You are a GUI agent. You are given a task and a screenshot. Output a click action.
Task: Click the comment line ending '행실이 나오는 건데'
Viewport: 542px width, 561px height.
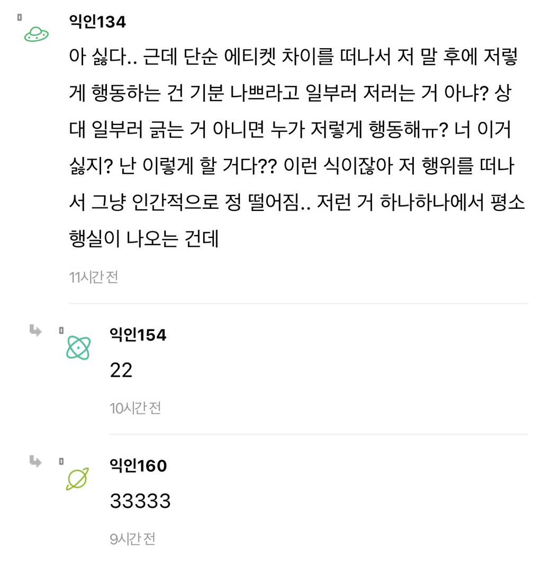tap(144, 240)
